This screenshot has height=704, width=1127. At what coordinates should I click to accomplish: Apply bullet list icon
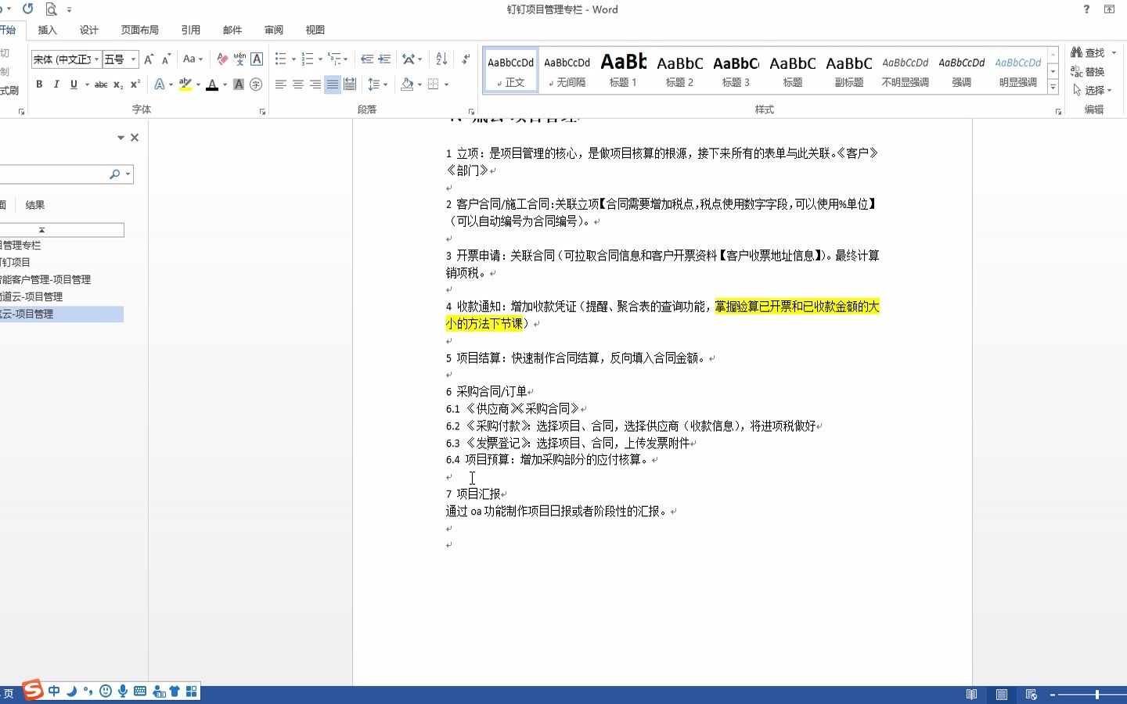coord(281,59)
